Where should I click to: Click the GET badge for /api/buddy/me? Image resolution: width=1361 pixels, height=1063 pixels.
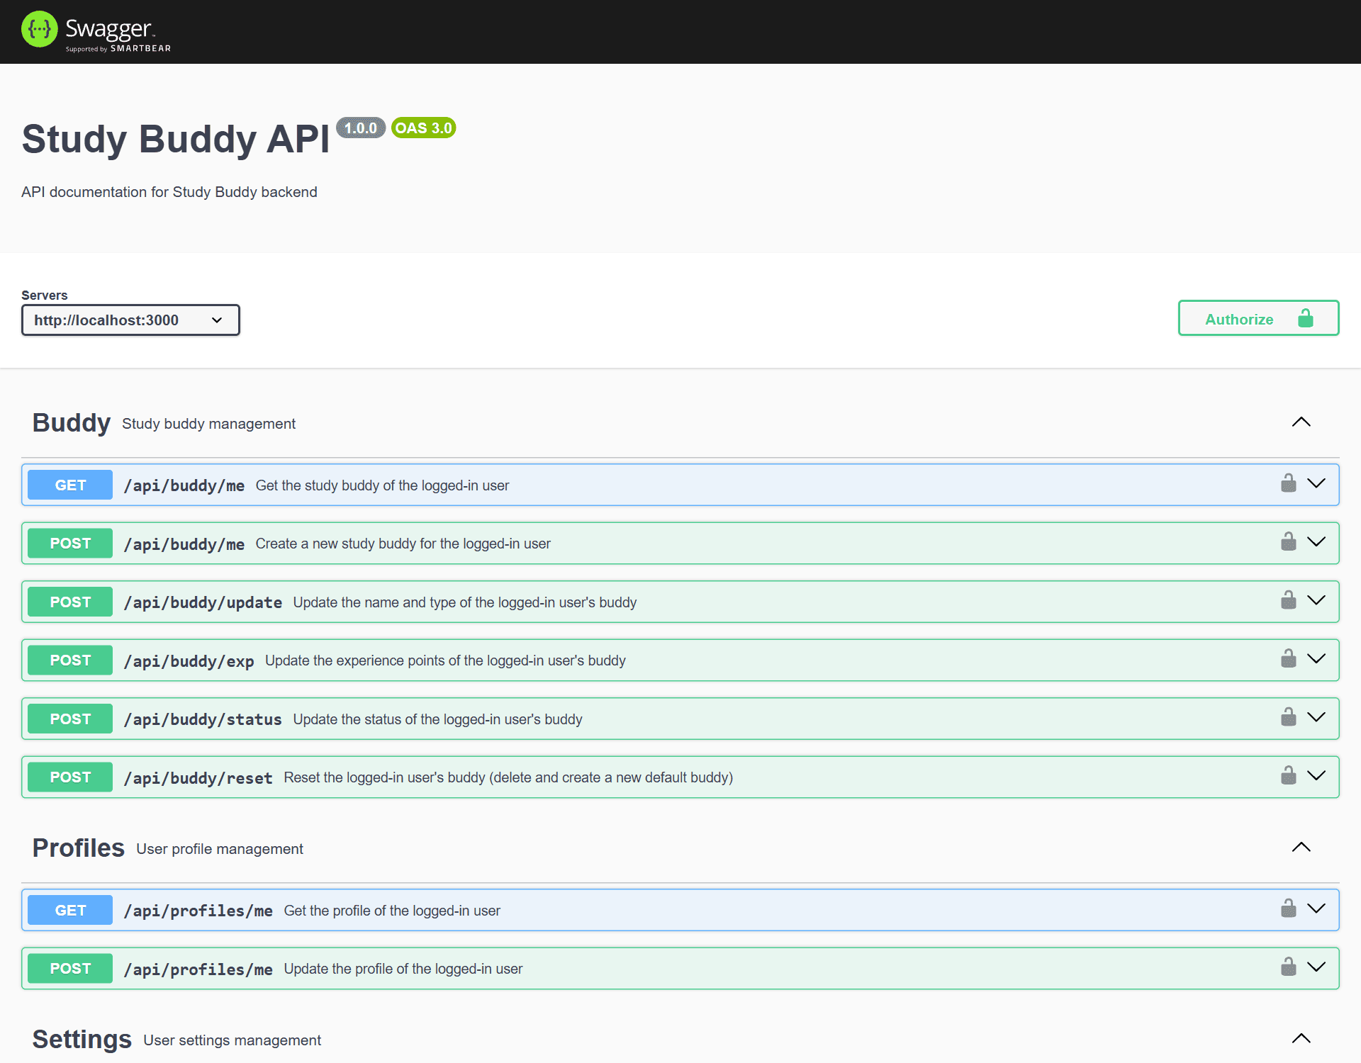(x=70, y=485)
